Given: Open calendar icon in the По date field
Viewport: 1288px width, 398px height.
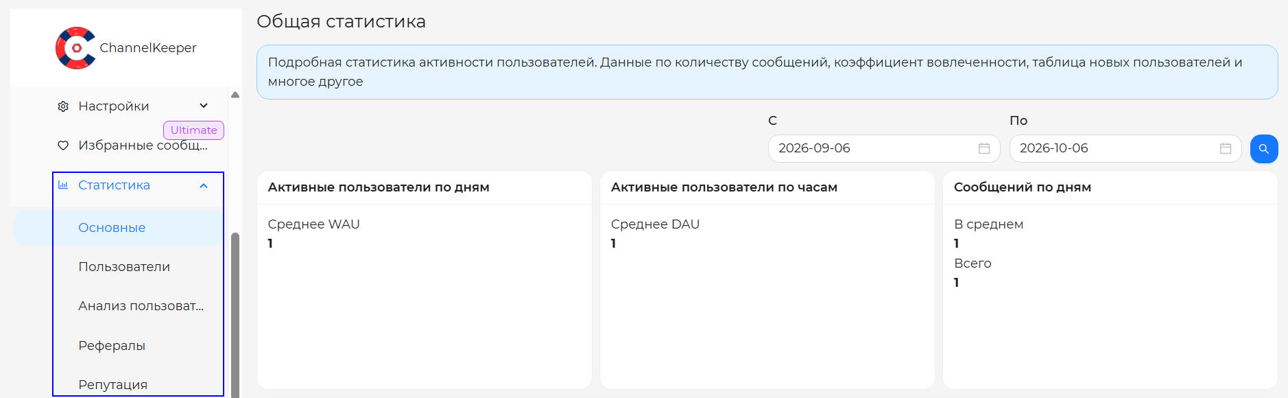Looking at the screenshot, I should coord(1226,148).
